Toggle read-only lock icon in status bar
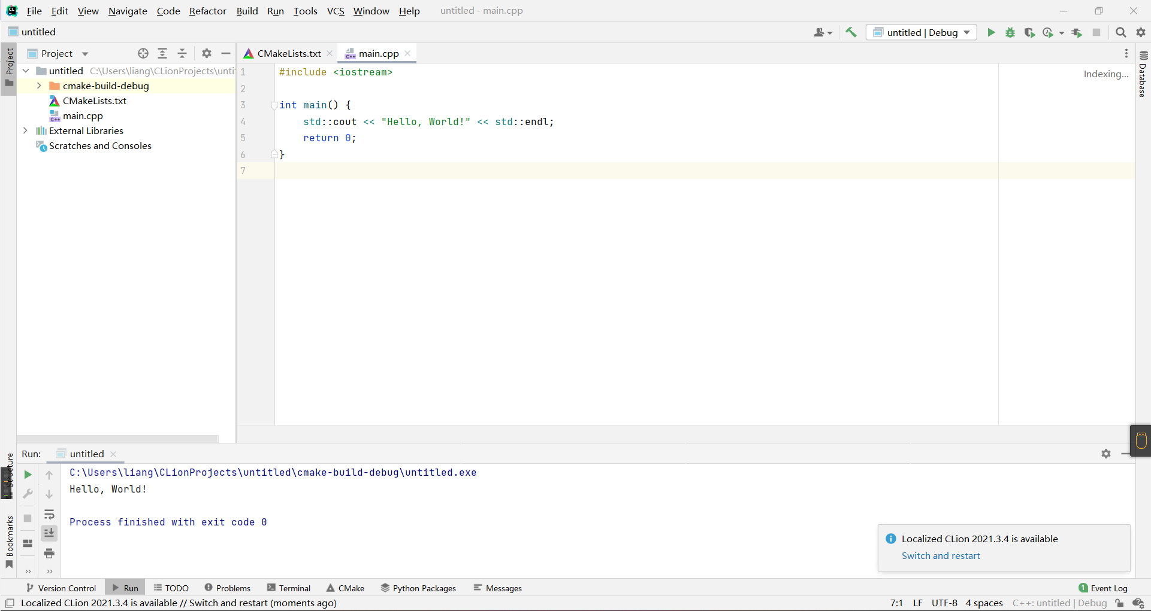This screenshot has width=1151, height=611. coord(1119,603)
